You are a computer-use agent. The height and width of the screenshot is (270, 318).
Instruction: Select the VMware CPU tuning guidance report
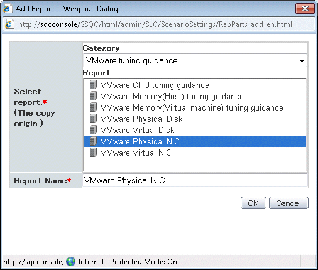click(x=155, y=85)
